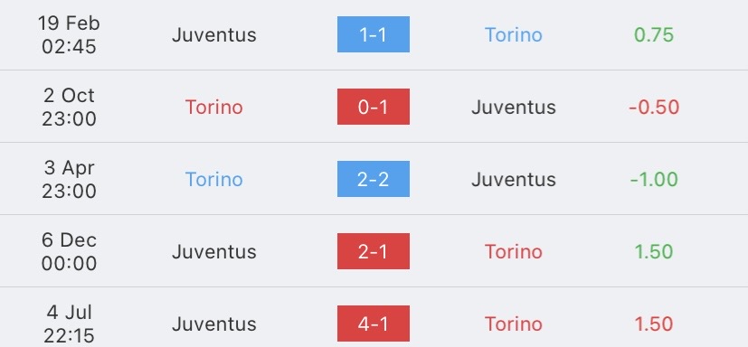
Task: Select red Torino away team, 6 Dec row
Action: click(x=514, y=252)
